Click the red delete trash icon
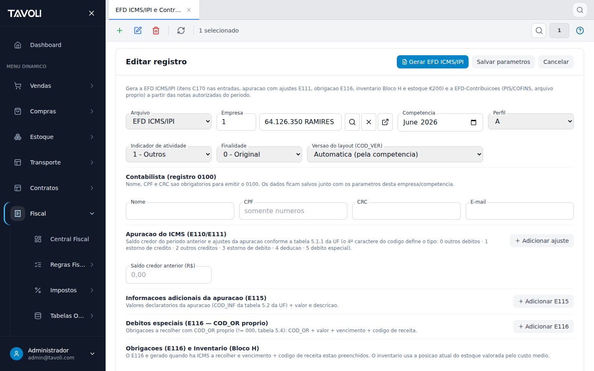 pos(156,31)
